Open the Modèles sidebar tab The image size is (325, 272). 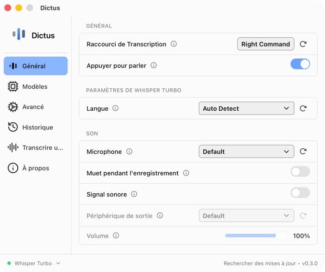click(x=36, y=86)
